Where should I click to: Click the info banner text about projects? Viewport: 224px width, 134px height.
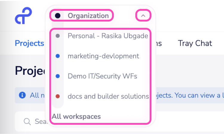coord(188,95)
